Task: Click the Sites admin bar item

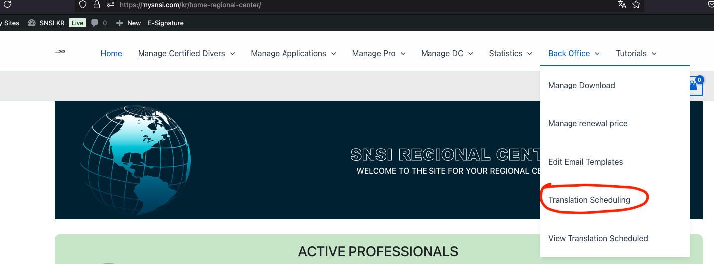Action: [9, 23]
